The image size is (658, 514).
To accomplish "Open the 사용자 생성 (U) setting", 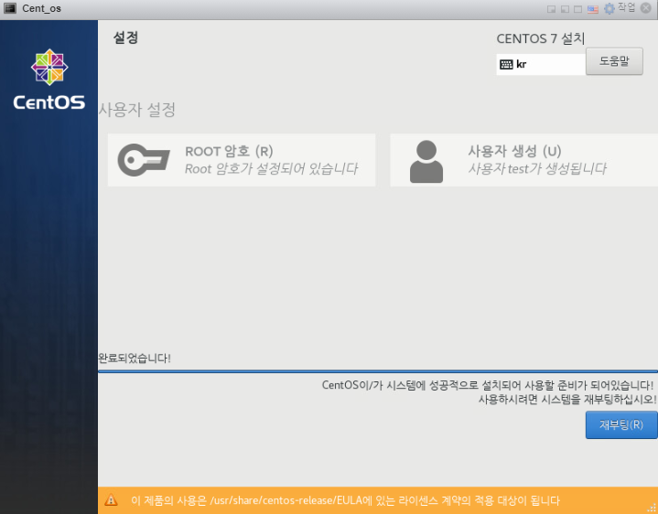I will tap(523, 160).
